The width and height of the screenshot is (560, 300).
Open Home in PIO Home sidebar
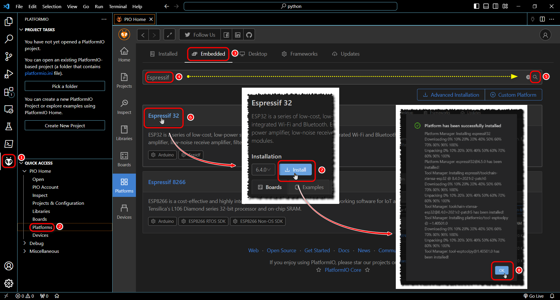124,54
